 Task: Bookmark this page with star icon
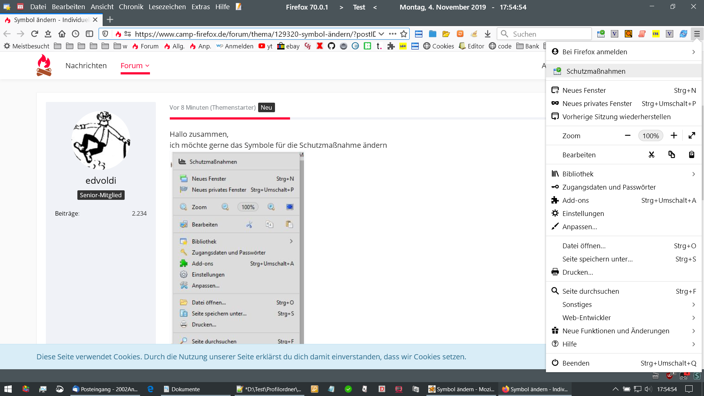click(404, 34)
